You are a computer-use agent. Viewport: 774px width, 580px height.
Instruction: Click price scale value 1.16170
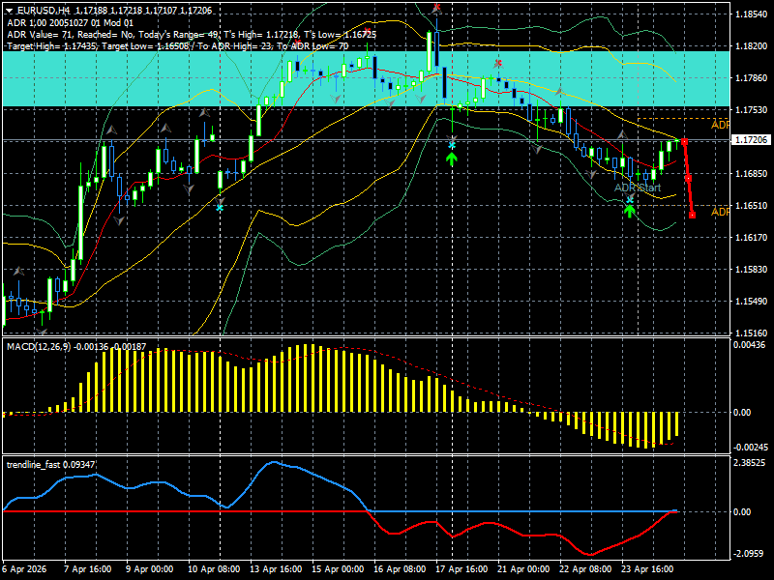tap(752, 237)
